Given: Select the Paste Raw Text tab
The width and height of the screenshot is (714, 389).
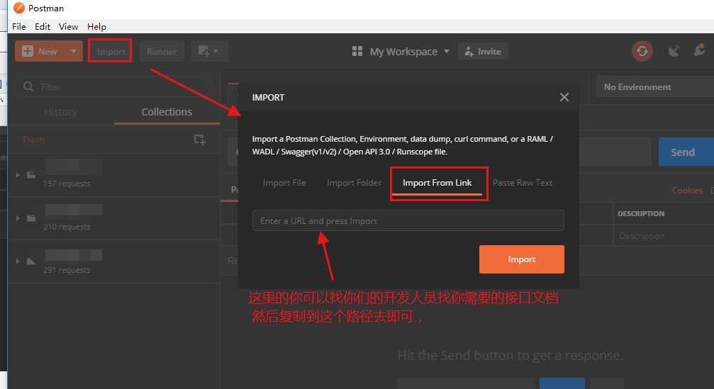Looking at the screenshot, I should (x=523, y=182).
